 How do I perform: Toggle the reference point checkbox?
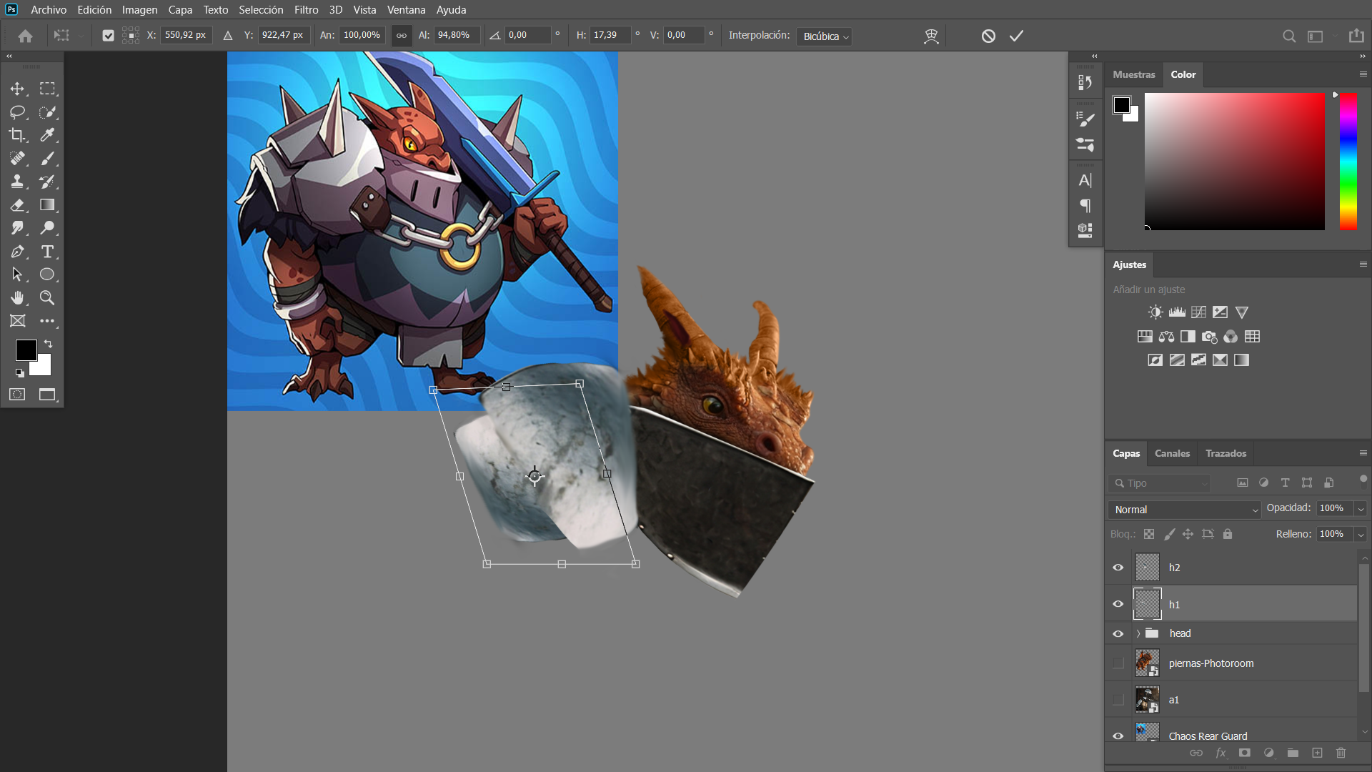pyautogui.click(x=108, y=36)
